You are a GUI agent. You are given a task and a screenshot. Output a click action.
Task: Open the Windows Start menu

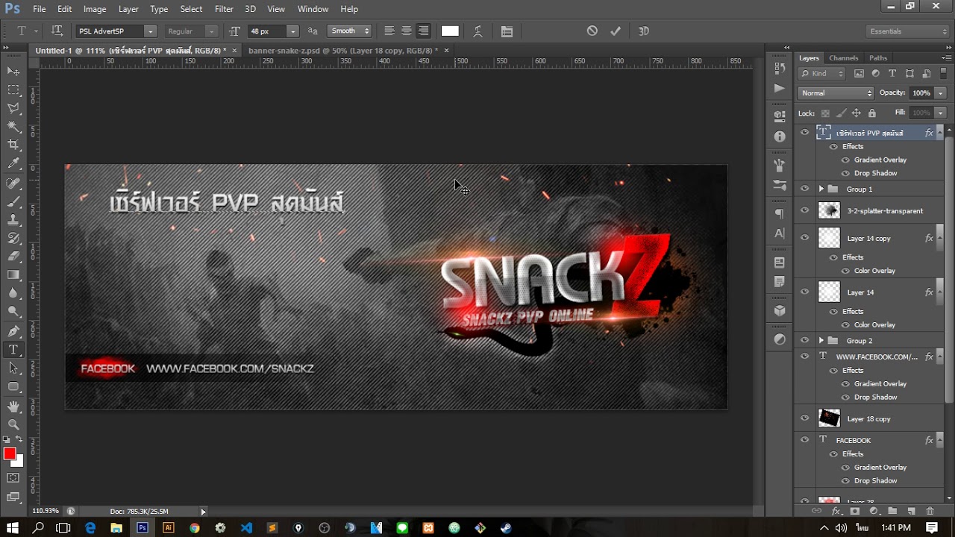[13, 528]
